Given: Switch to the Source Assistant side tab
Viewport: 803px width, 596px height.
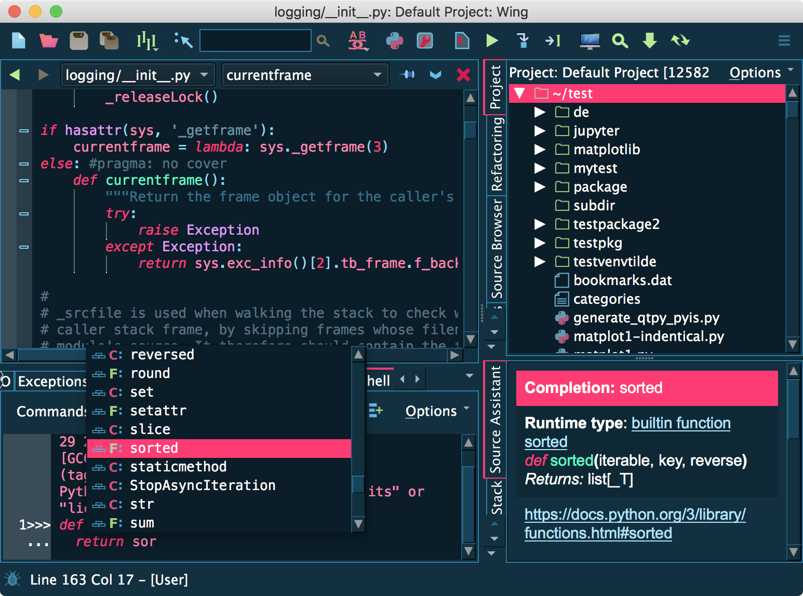Looking at the screenshot, I should 496,419.
